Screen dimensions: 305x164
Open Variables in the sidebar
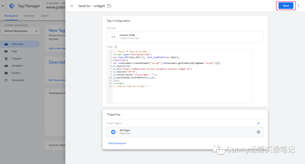17,66
